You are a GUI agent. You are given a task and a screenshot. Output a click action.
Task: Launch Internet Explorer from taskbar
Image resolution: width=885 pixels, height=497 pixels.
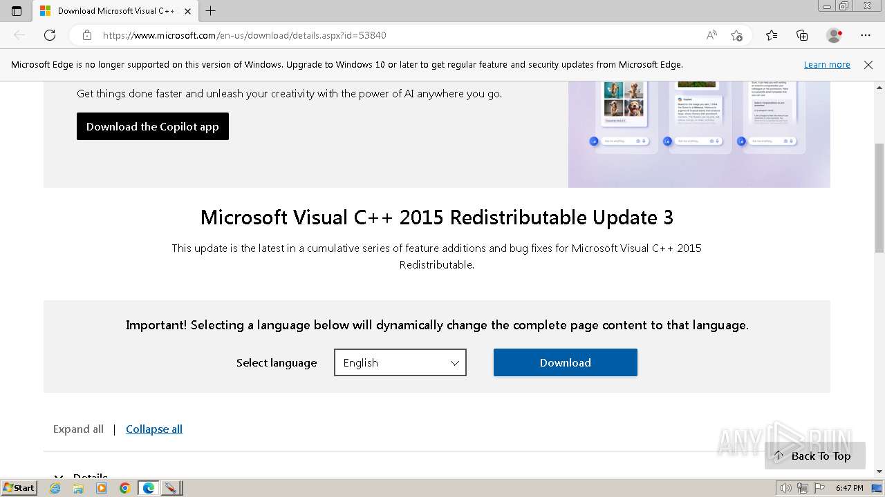click(x=55, y=488)
